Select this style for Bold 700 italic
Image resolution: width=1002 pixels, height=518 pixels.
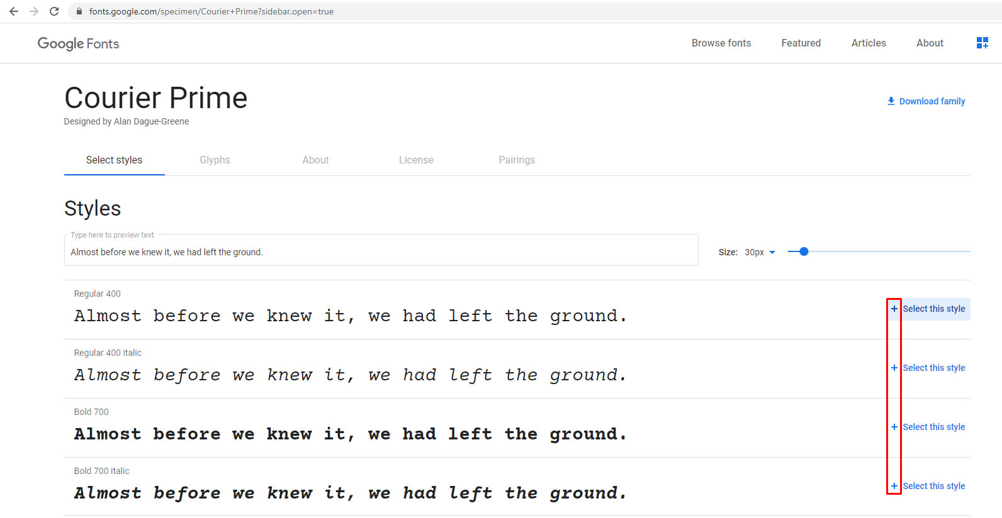click(x=934, y=486)
